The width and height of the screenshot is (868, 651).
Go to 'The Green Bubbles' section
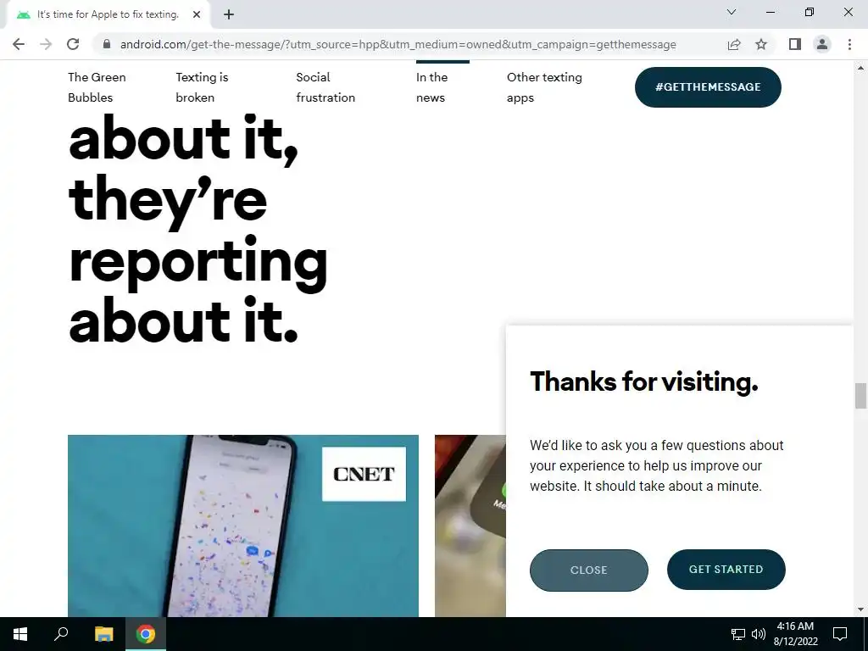(x=97, y=87)
